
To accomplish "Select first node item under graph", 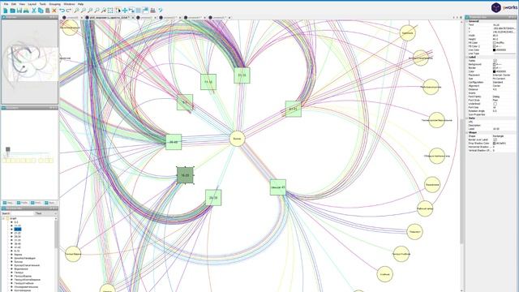I will click(16, 222).
